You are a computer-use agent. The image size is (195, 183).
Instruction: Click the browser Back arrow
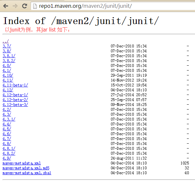6,6
